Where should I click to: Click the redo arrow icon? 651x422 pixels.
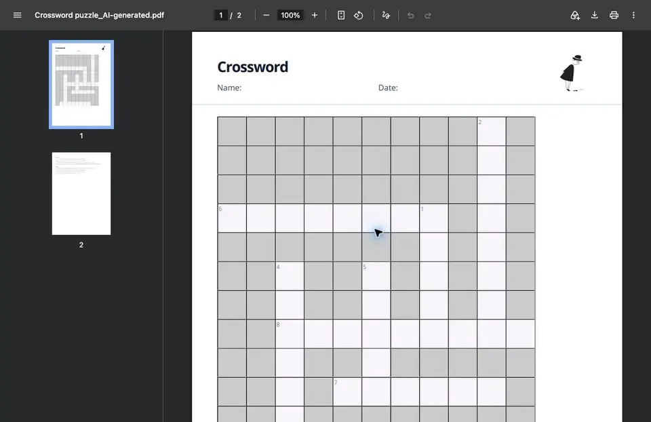(428, 16)
